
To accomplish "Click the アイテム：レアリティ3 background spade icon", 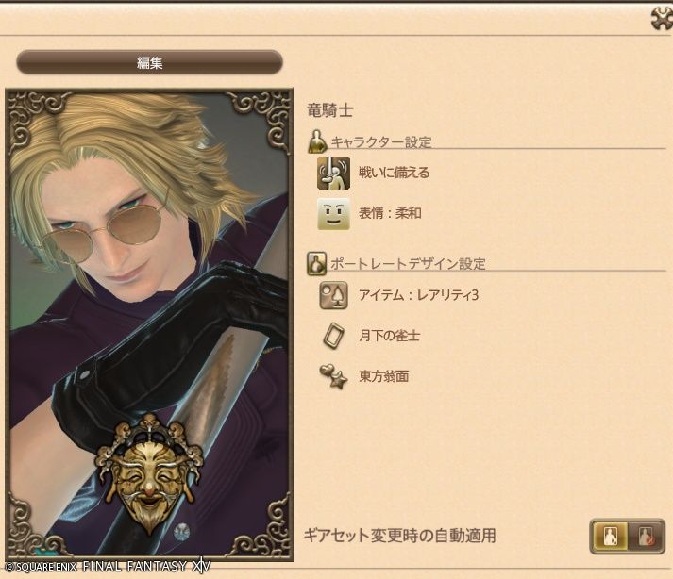I will click(333, 295).
